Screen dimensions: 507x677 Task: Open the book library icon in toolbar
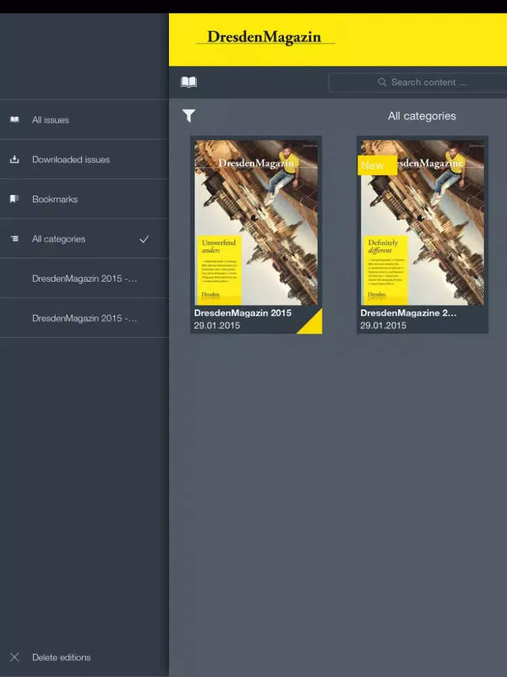click(x=189, y=82)
